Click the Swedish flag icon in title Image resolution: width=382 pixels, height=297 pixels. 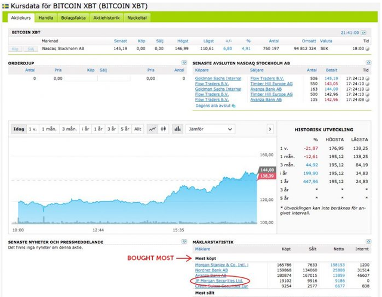tap(5, 6)
